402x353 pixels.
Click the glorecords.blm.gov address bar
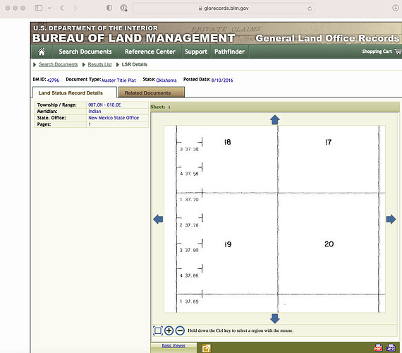click(224, 8)
